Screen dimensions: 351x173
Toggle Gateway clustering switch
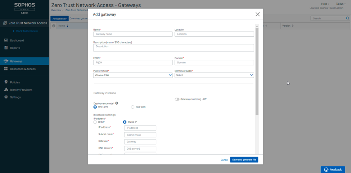tap(177, 99)
